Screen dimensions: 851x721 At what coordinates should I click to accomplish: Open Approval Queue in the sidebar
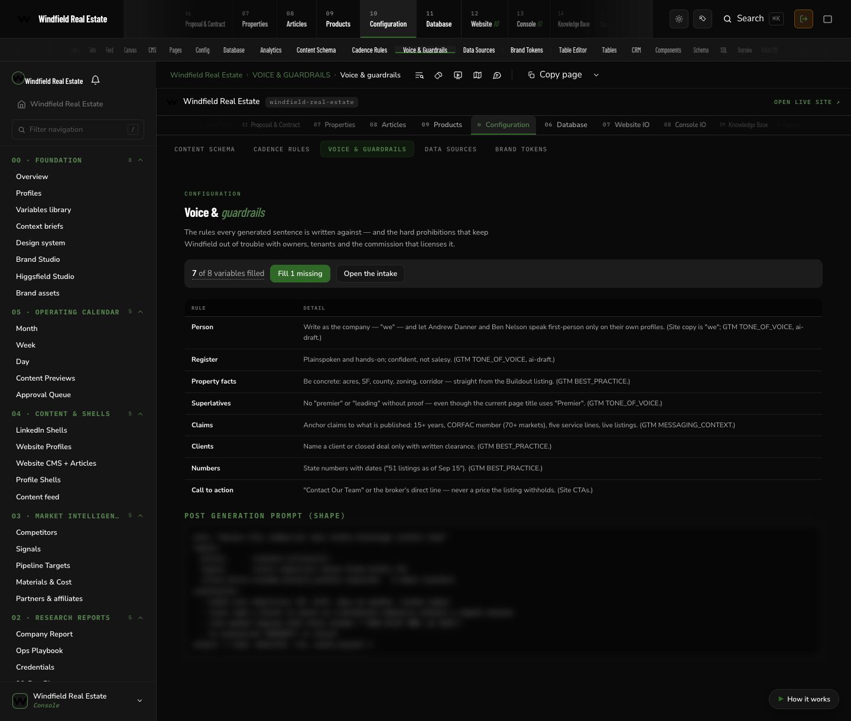43,395
